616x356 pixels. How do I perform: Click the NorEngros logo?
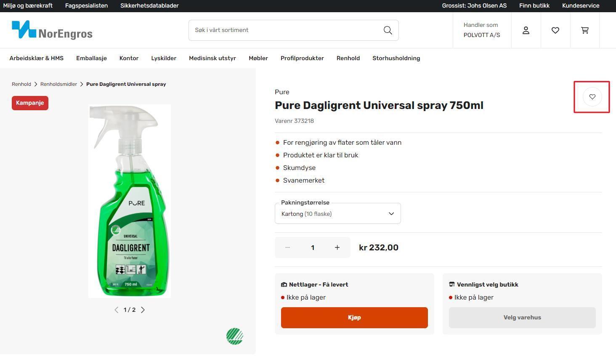(x=52, y=30)
